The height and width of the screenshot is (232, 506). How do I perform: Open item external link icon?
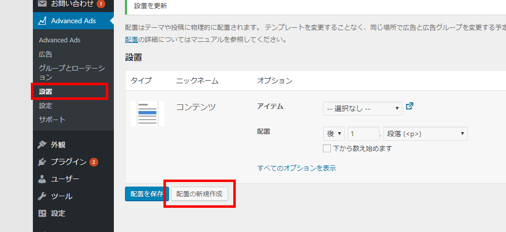pyautogui.click(x=410, y=106)
